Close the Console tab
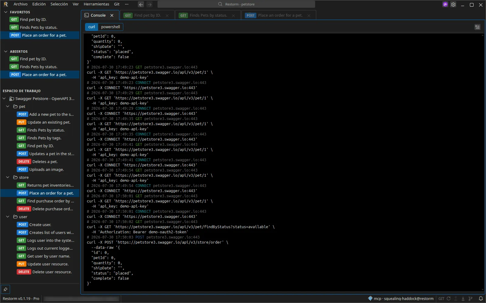 pyautogui.click(x=112, y=15)
